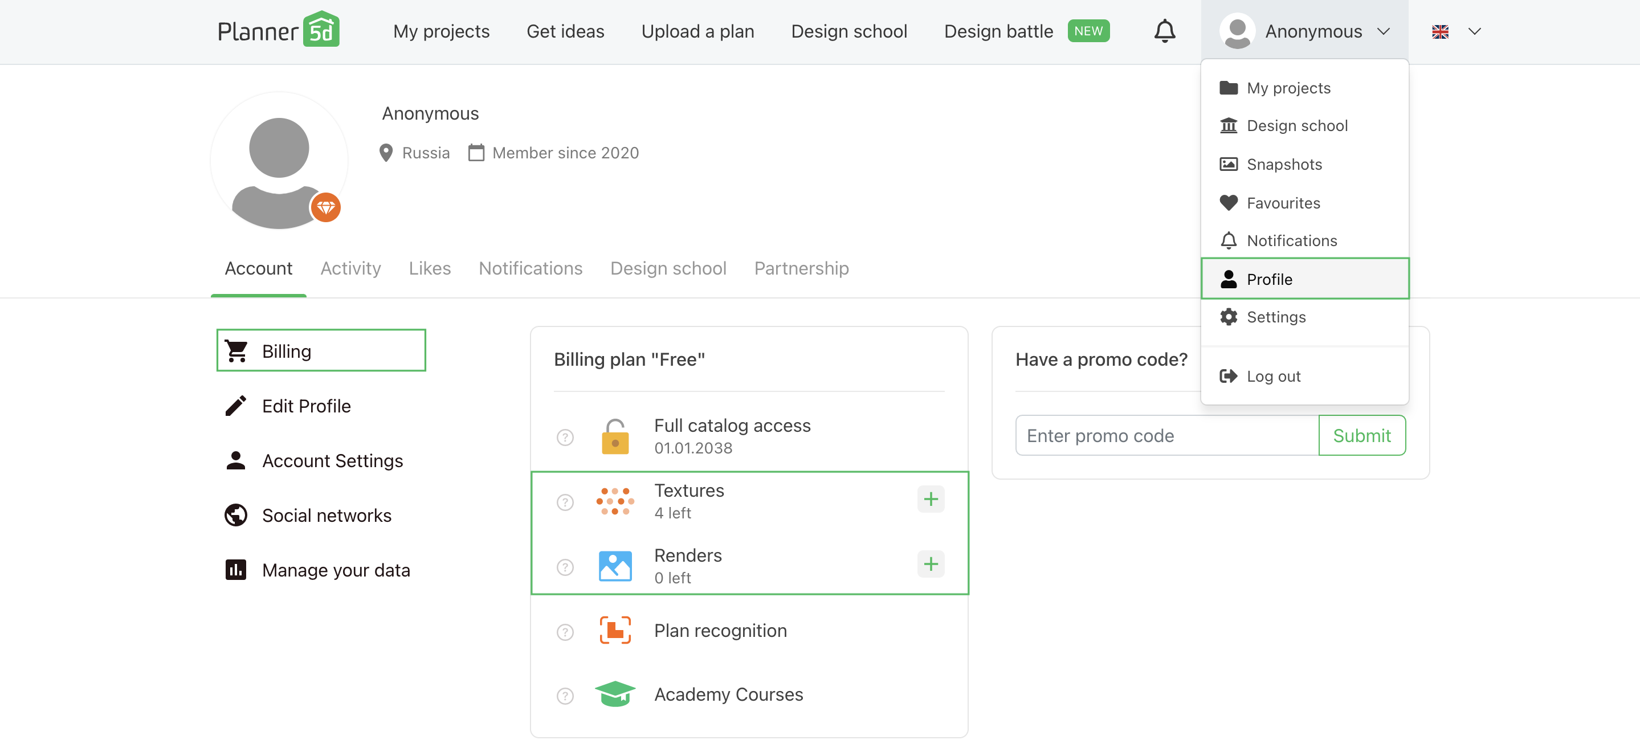Image resolution: width=1640 pixels, height=744 pixels.
Task: Open Edit Profile in sidebar
Action: [x=305, y=406]
